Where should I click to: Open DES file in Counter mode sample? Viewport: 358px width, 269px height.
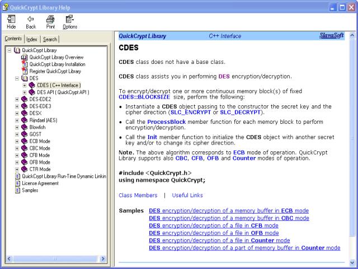pyautogui.click(x=219, y=240)
